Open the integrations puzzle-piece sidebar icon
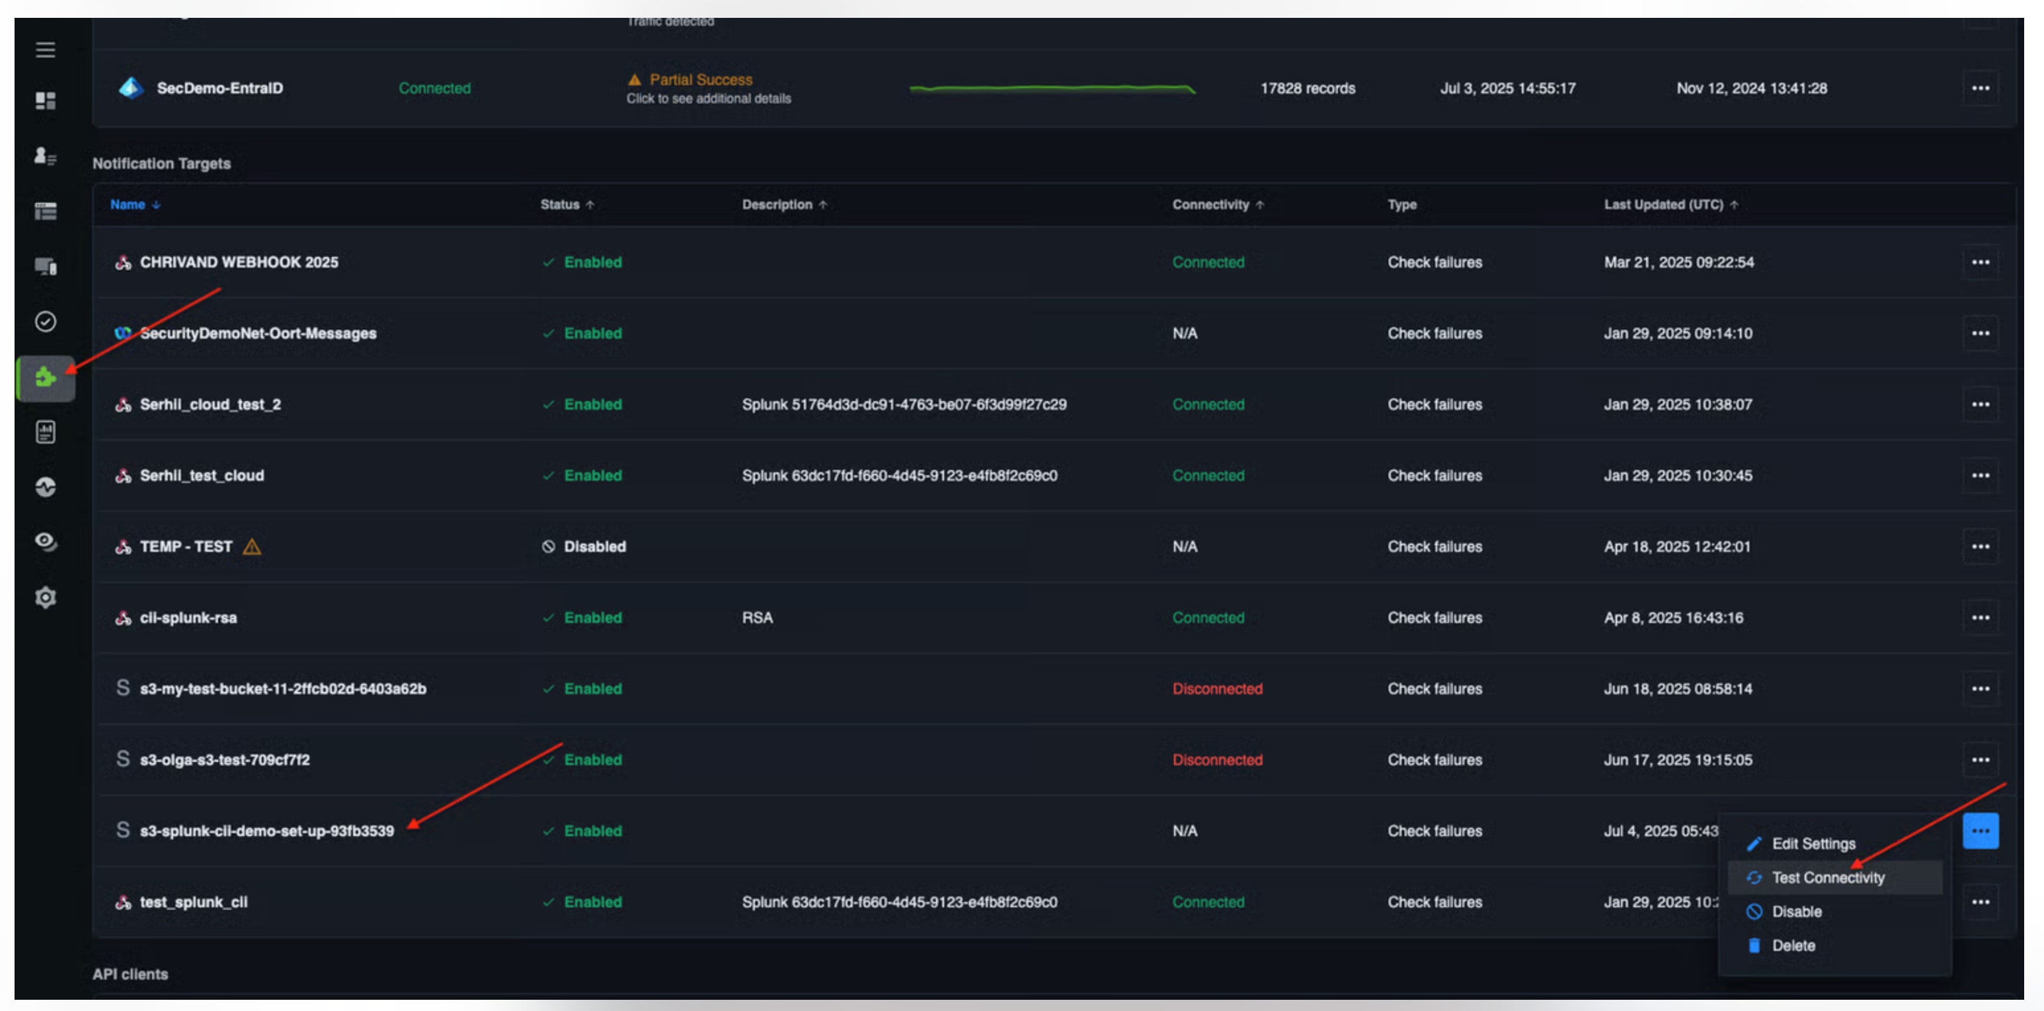 (x=45, y=377)
